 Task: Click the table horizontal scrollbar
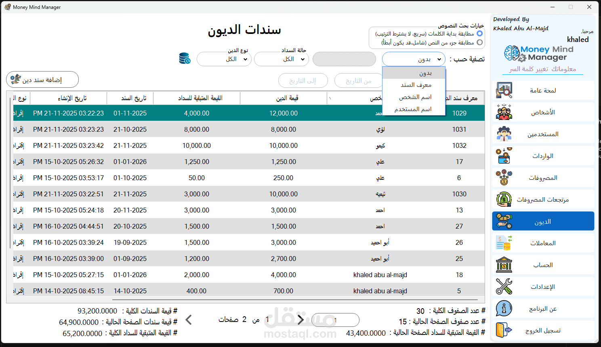[295, 300]
